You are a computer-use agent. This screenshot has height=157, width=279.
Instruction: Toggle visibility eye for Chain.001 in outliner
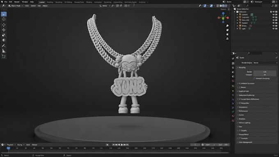[x=274, y=18]
